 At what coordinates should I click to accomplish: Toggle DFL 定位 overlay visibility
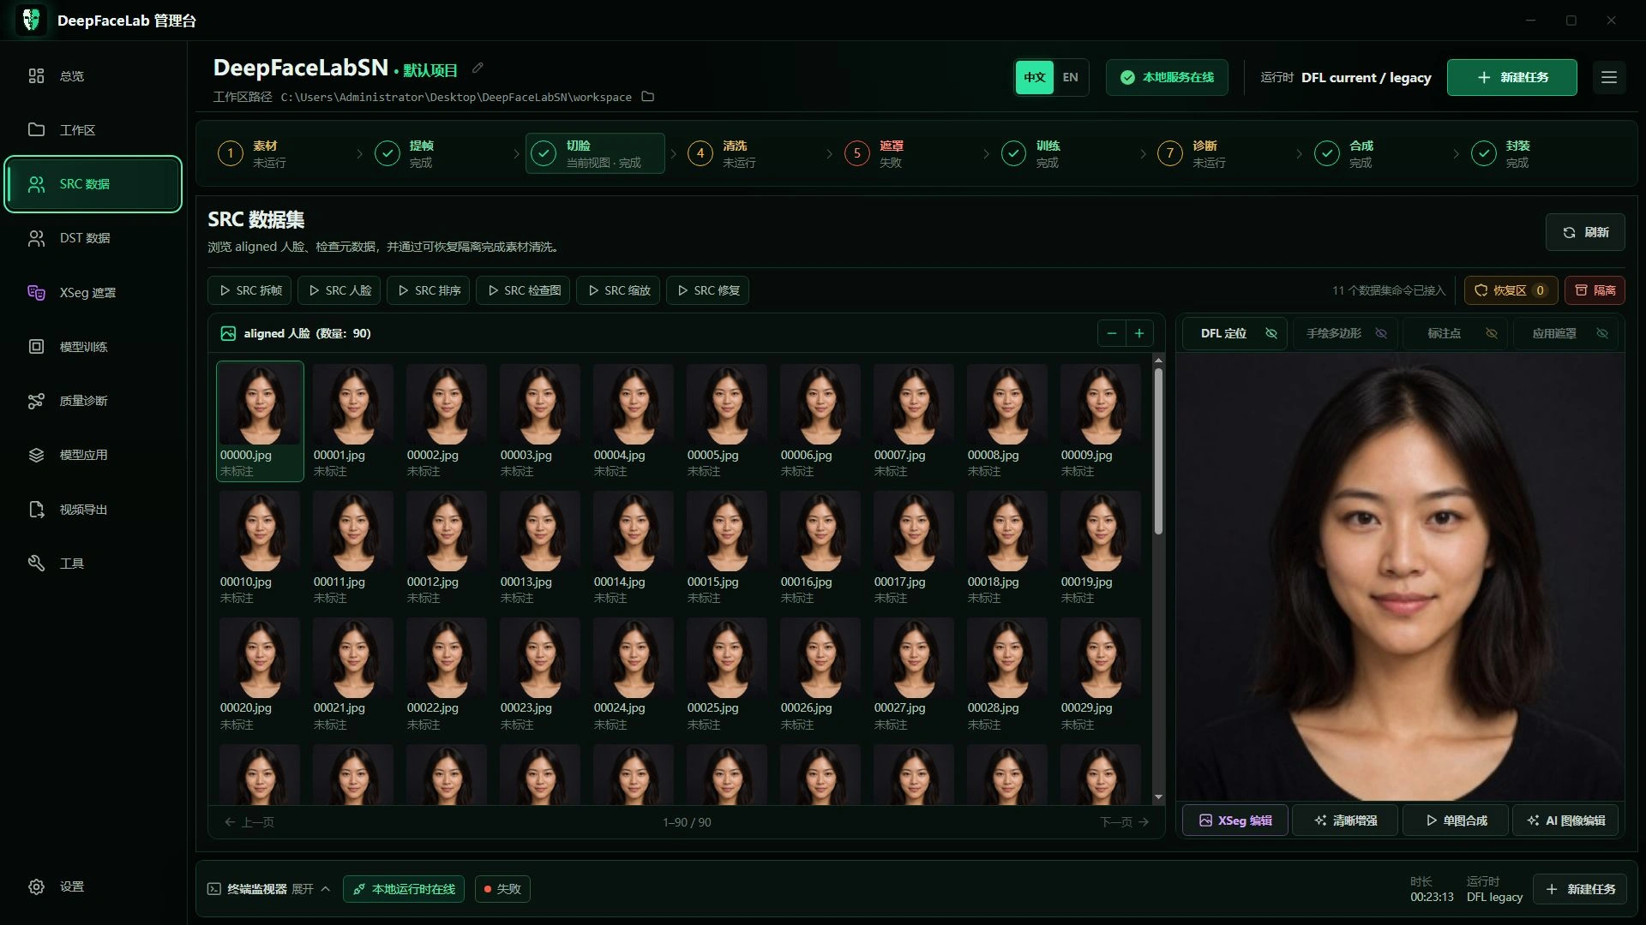point(1271,333)
